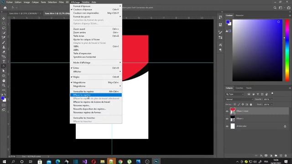This screenshot has width=292, height=164.
Task: Filter layers by type layer icon
Action: (x=258, y=94)
